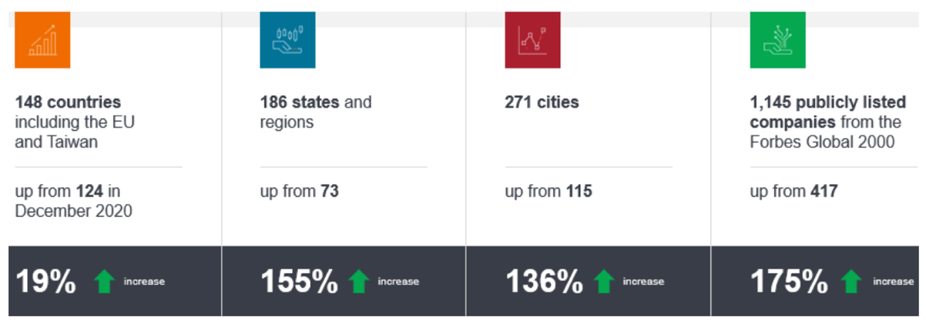Click 'up from 124 in December 2020'
This screenshot has height=324, width=926.
coord(73,201)
